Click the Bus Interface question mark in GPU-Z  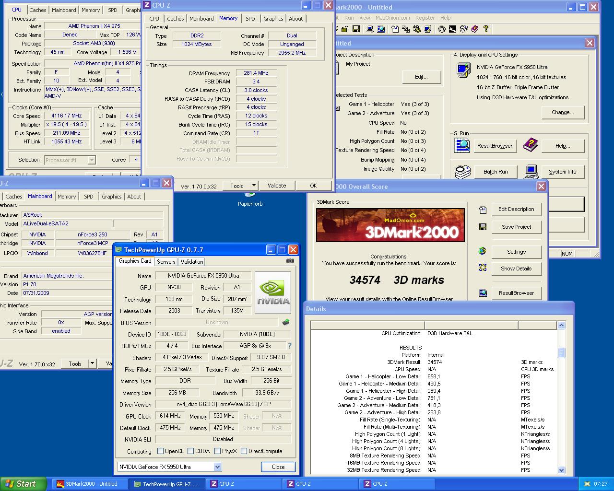click(289, 346)
